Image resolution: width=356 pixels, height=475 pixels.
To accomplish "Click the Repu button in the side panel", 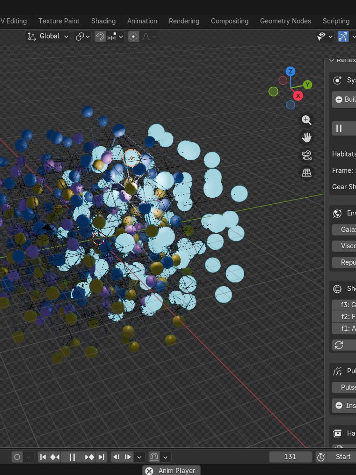I will (344, 262).
